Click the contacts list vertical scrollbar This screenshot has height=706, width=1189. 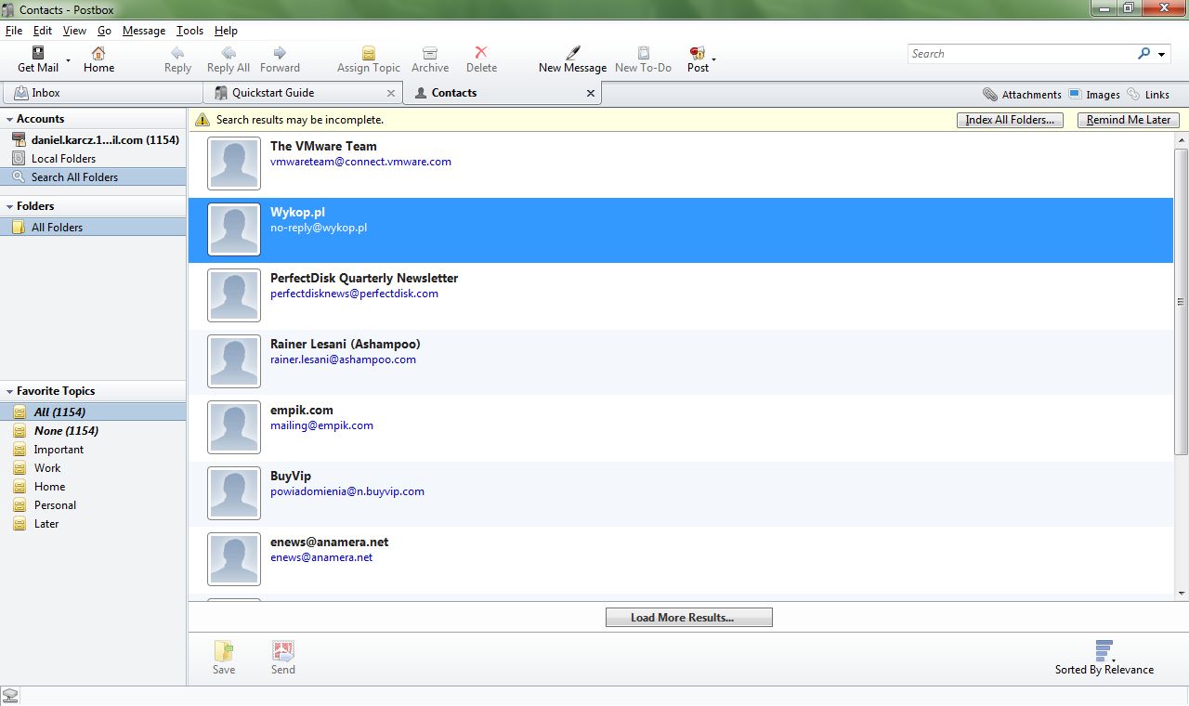[1181, 302]
